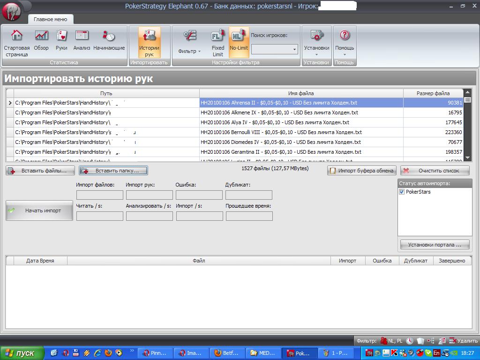This screenshot has width=480, height=360.
Task: Switch to the Главное меню tab
Action: [x=51, y=19]
